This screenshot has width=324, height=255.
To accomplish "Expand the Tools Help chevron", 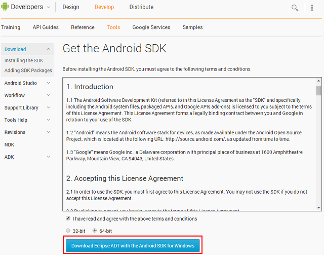I will pyautogui.click(x=49, y=120).
